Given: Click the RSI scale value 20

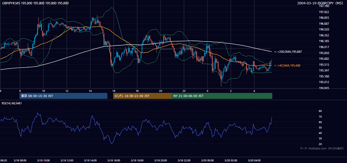Looking at the screenshot, I should (x=320, y=144).
